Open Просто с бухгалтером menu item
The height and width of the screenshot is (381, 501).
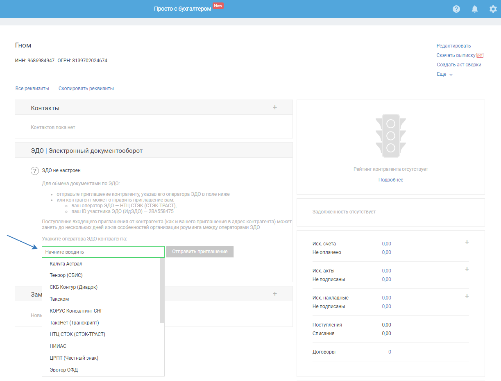(183, 9)
